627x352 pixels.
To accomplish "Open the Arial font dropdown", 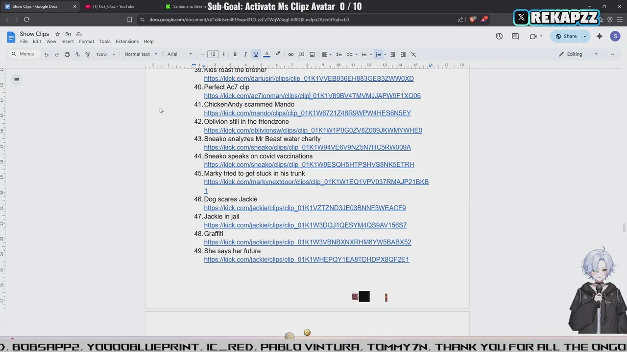I will pyautogui.click(x=180, y=54).
